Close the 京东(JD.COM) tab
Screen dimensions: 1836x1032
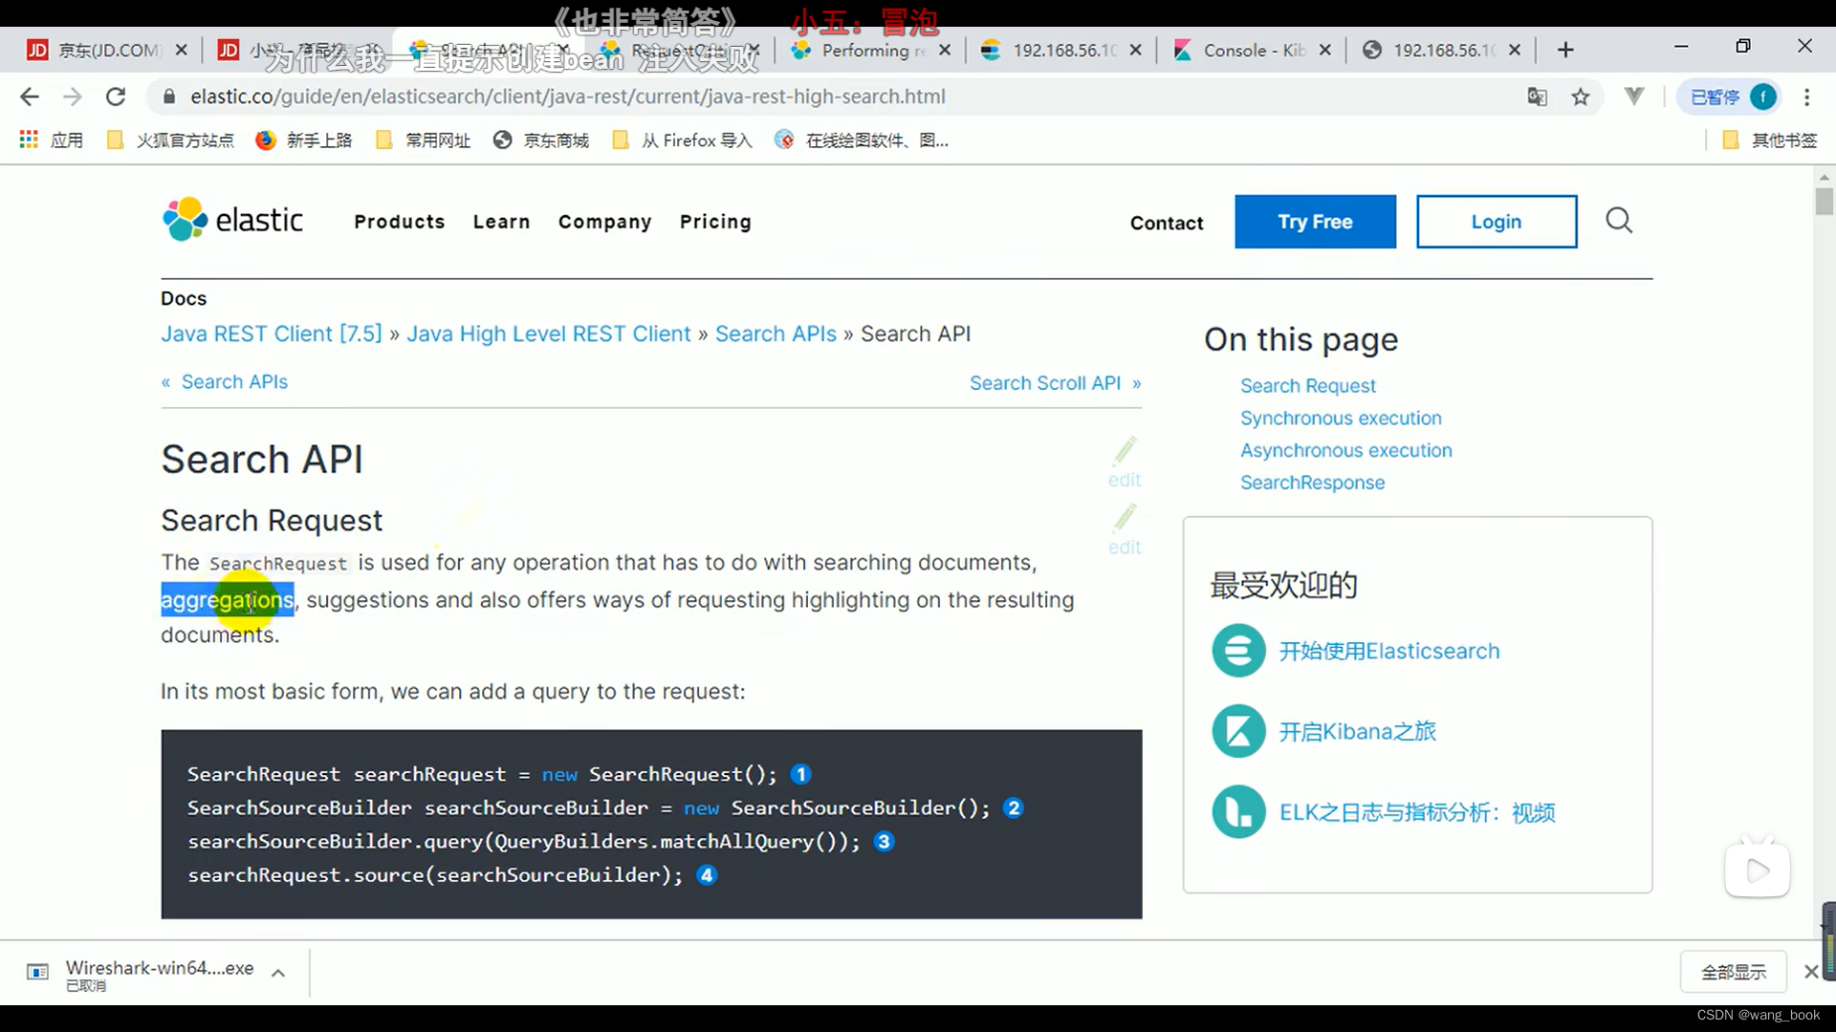182,50
